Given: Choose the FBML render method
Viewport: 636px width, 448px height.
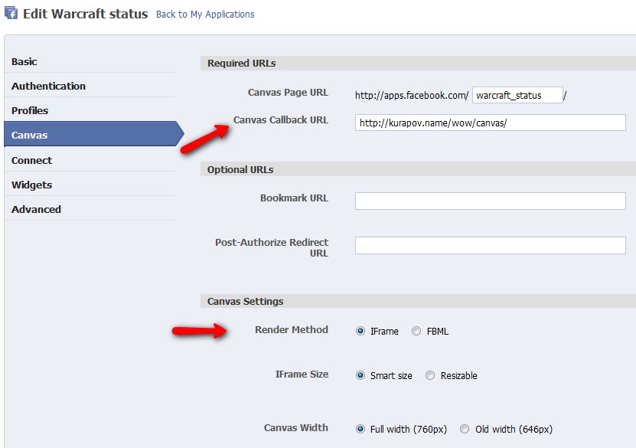Looking at the screenshot, I should pos(416,332).
